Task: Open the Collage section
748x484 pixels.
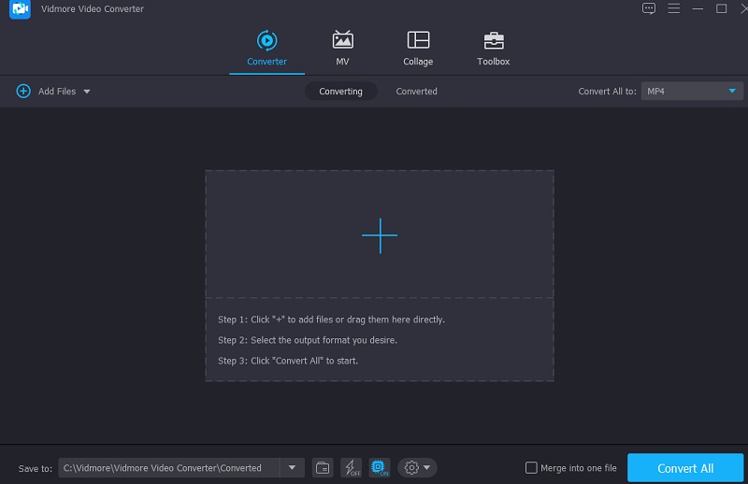Action: pyautogui.click(x=418, y=49)
